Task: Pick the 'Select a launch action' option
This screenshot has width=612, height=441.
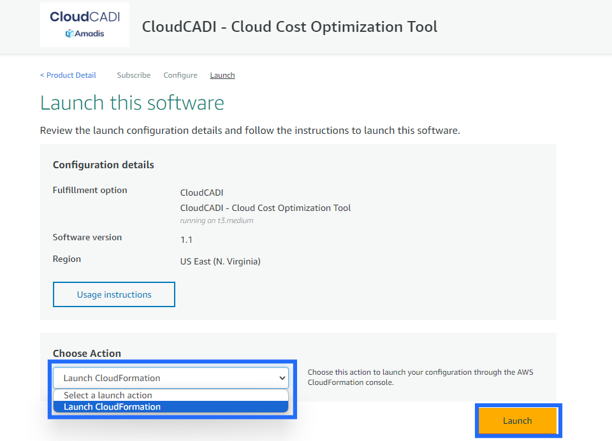Action: (108, 395)
